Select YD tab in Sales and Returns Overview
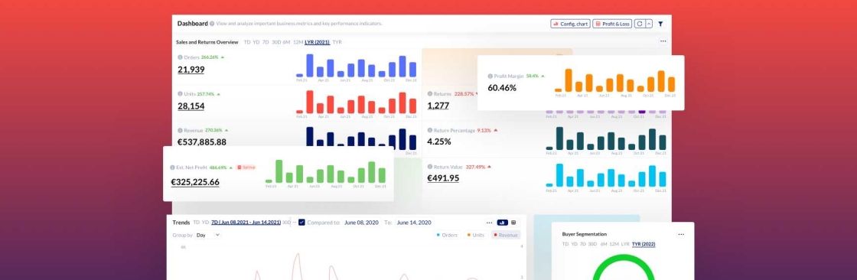Screen dimensions: 857x280 pos(256,42)
